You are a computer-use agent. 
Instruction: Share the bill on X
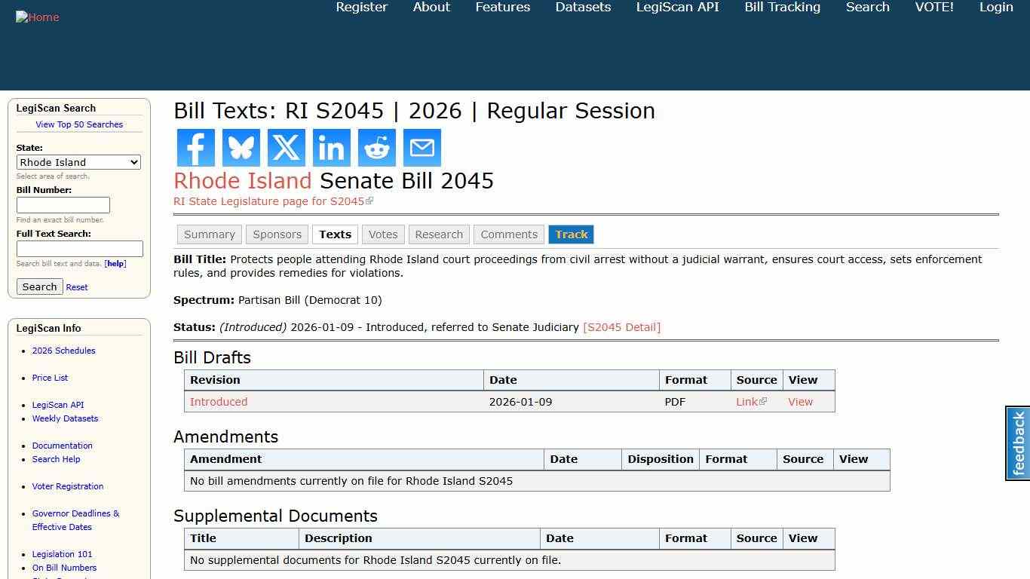coord(286,147)
